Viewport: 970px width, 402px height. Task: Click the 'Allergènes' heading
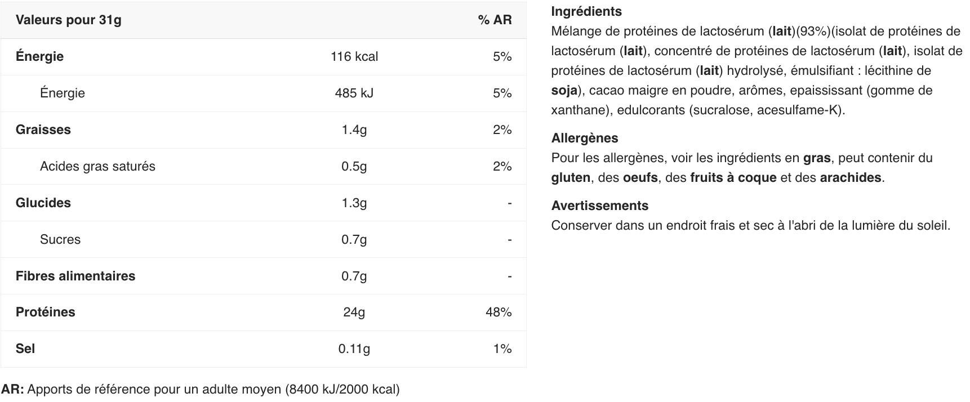pos(585,138)
